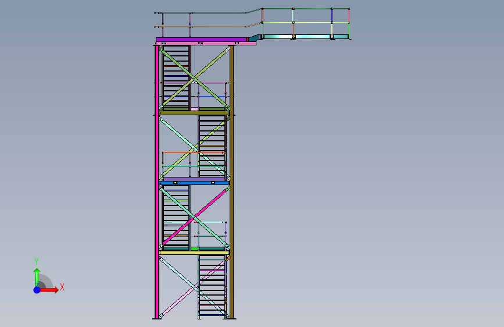Select the purple top platform beam
The image size is (504, 327).
pos(201,40)
